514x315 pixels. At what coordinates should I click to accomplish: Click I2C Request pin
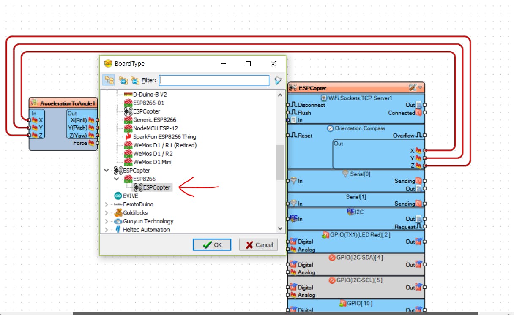(x=425, y=227)
